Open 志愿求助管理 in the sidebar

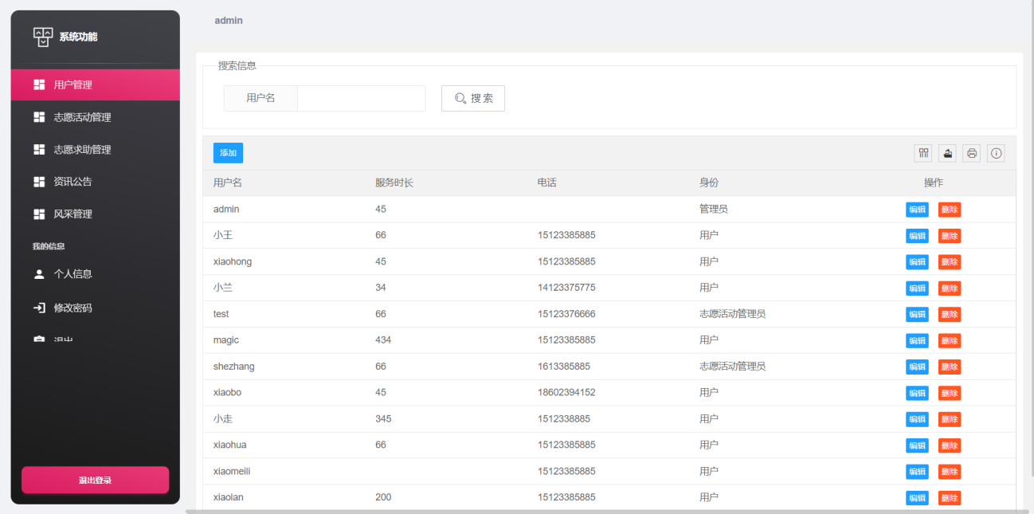82,150
